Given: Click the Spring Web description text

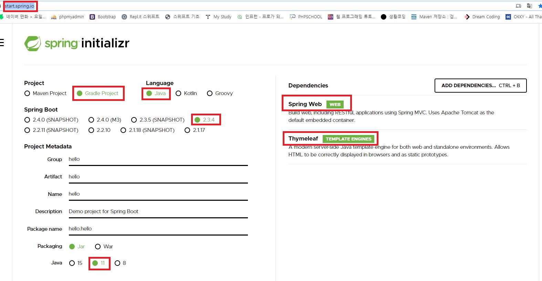Looking at the screenshot, I should point(391,116).
